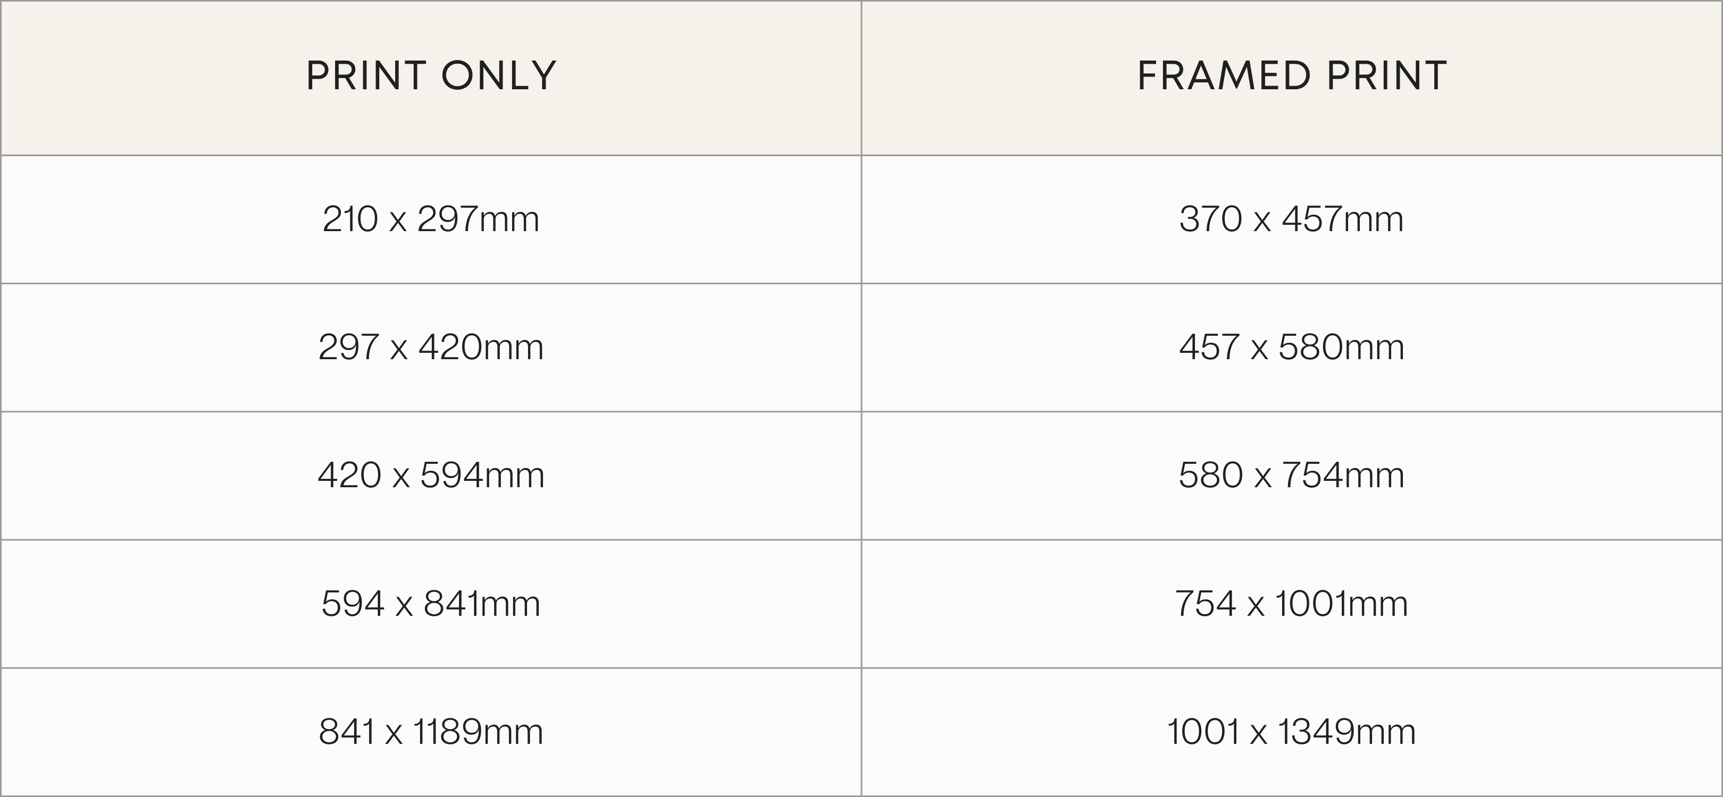Click height 1001mm in the 754 x 1001mm cell
The width and height of the screenshot is (1723, 797).
point(1341,604)
